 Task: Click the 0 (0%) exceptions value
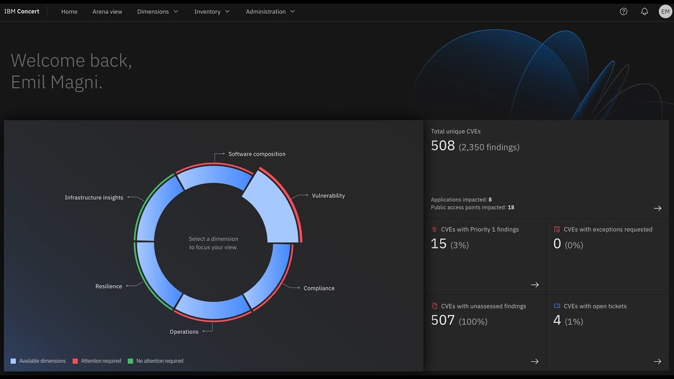point(568,244)
